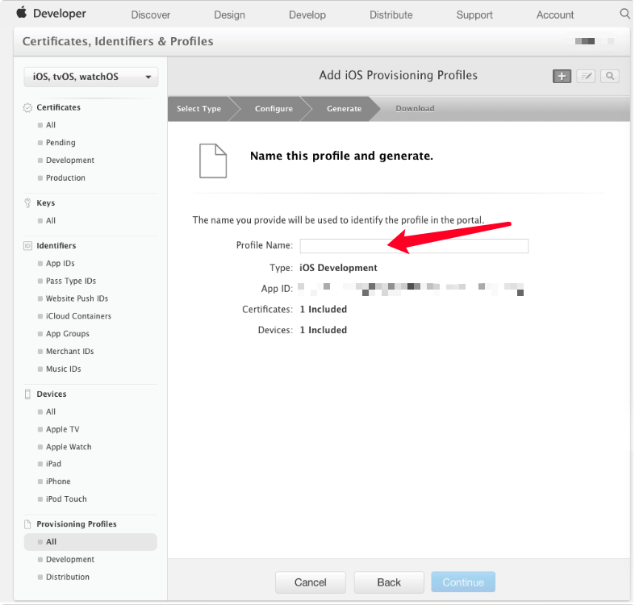Screen dimensions: 635x605
Task: Open the Distribute menu
Action: (x=391, y=15)
